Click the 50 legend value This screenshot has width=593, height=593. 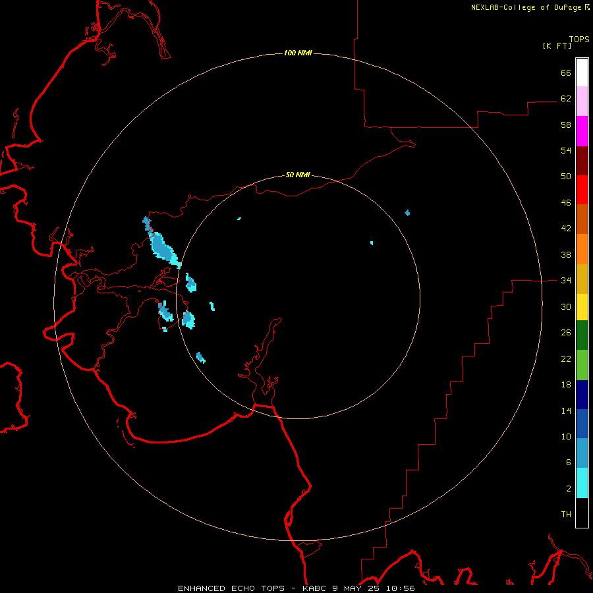coord(566,176)
